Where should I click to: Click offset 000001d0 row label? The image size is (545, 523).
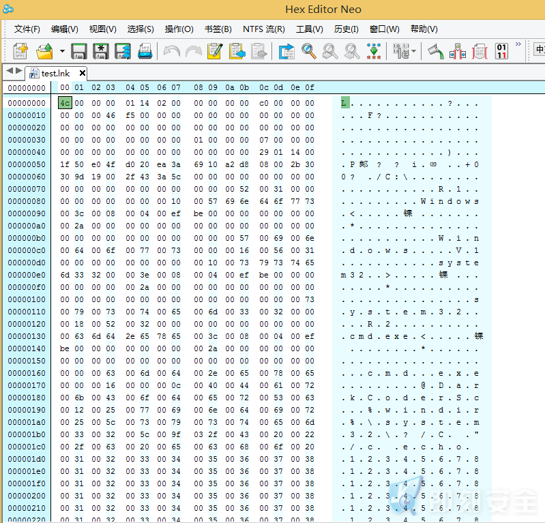click(27, 459)
